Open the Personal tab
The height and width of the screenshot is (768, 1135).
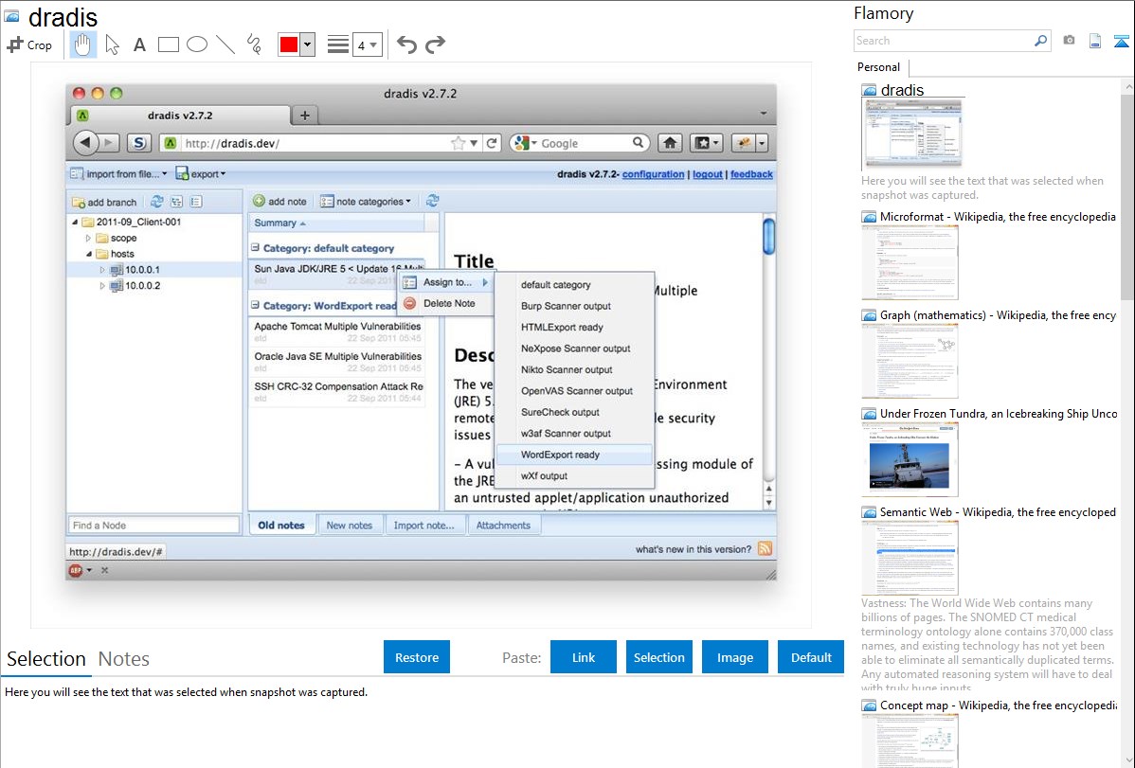(879, 66)
